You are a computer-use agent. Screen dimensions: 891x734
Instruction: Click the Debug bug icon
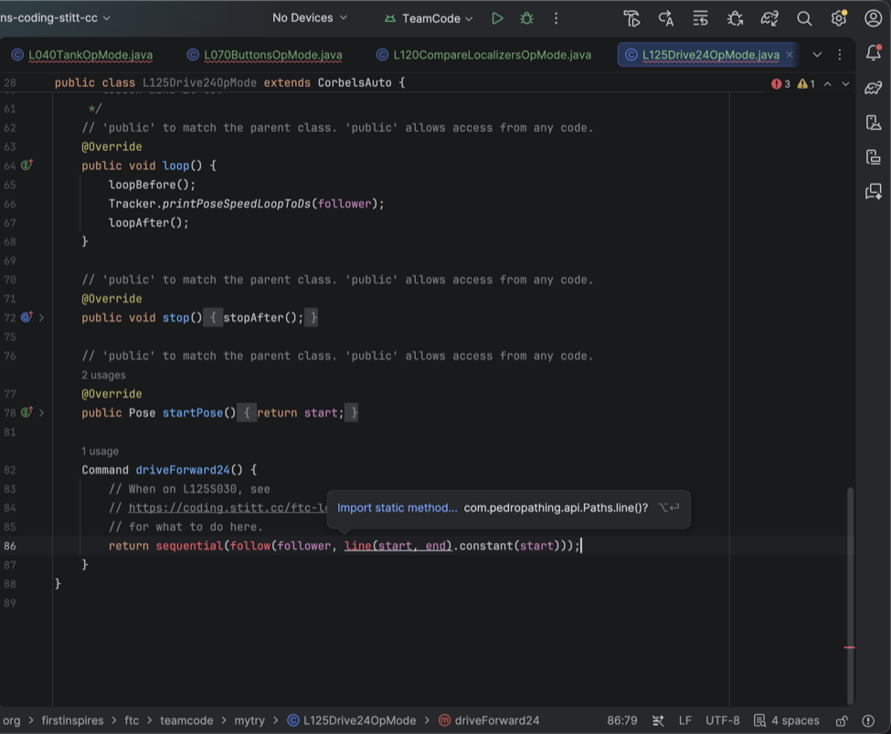coord(526,18)
